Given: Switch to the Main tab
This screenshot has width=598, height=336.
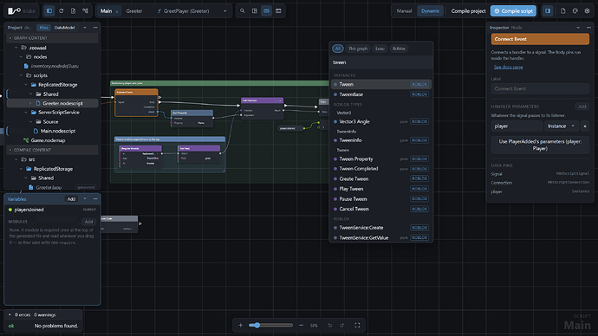Looking at the screenshot, I should pyautogui.click(x=107, y=11).
